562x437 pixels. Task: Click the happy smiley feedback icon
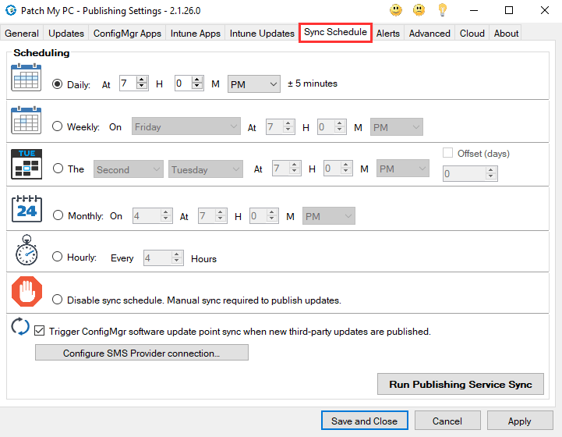point(396,10)
